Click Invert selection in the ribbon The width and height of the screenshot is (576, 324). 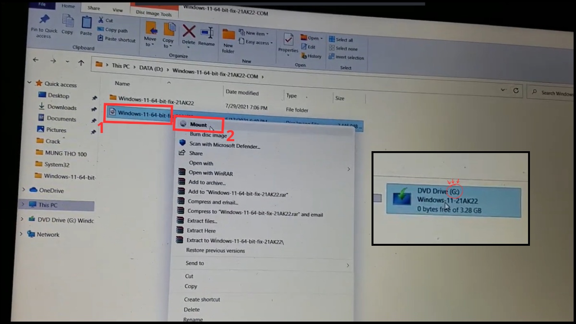(347, 58)
